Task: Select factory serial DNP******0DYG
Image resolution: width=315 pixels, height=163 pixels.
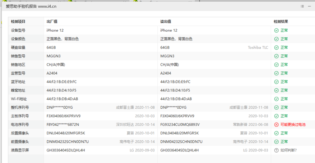Action: click(59, 107)
